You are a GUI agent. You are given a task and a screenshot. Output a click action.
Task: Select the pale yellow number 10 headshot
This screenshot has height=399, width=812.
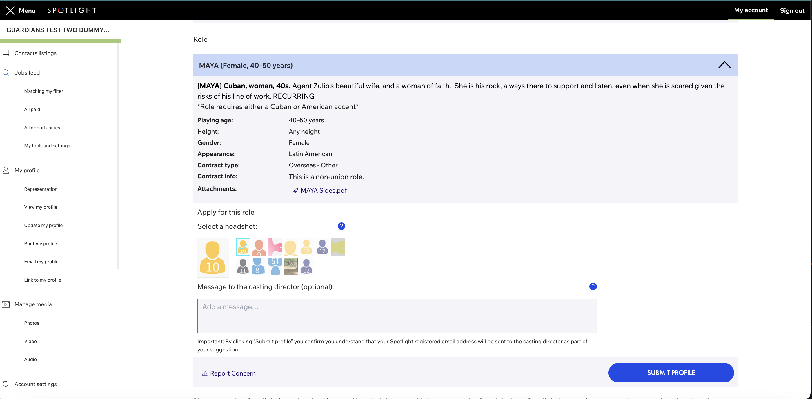coord(306,247)
